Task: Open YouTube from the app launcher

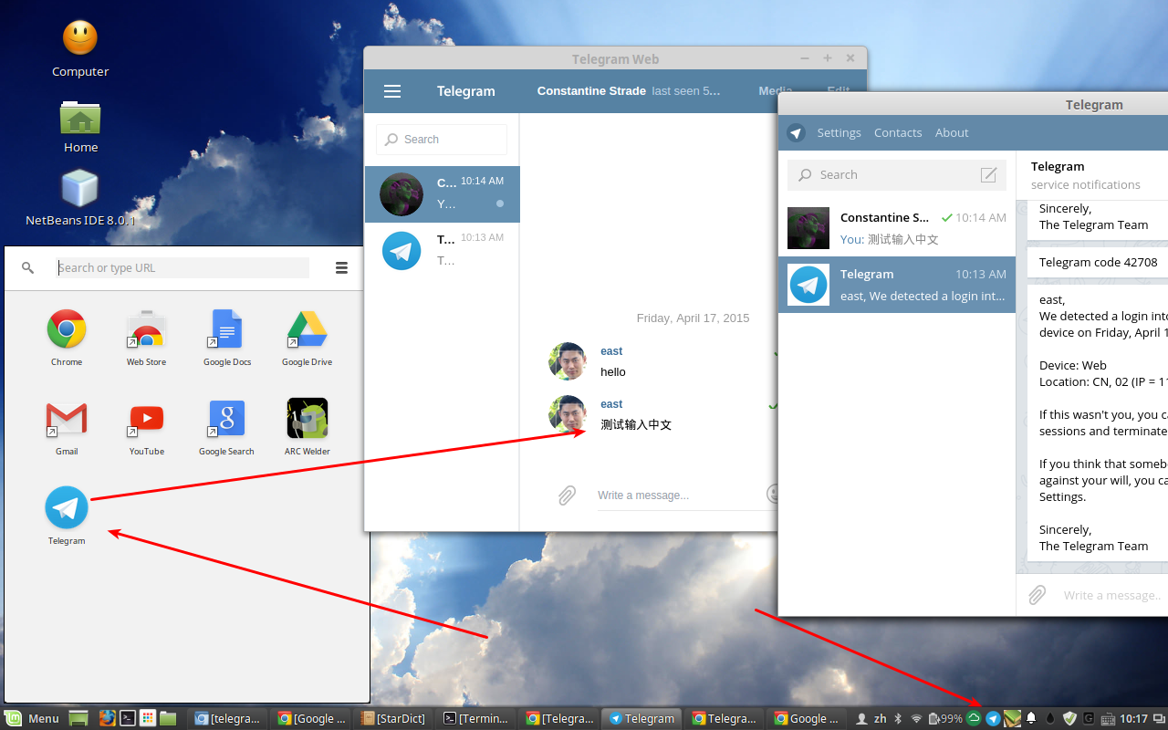Action: 146,419
